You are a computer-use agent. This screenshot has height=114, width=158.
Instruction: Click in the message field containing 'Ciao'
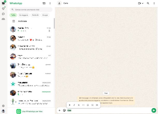coord(109,110)
